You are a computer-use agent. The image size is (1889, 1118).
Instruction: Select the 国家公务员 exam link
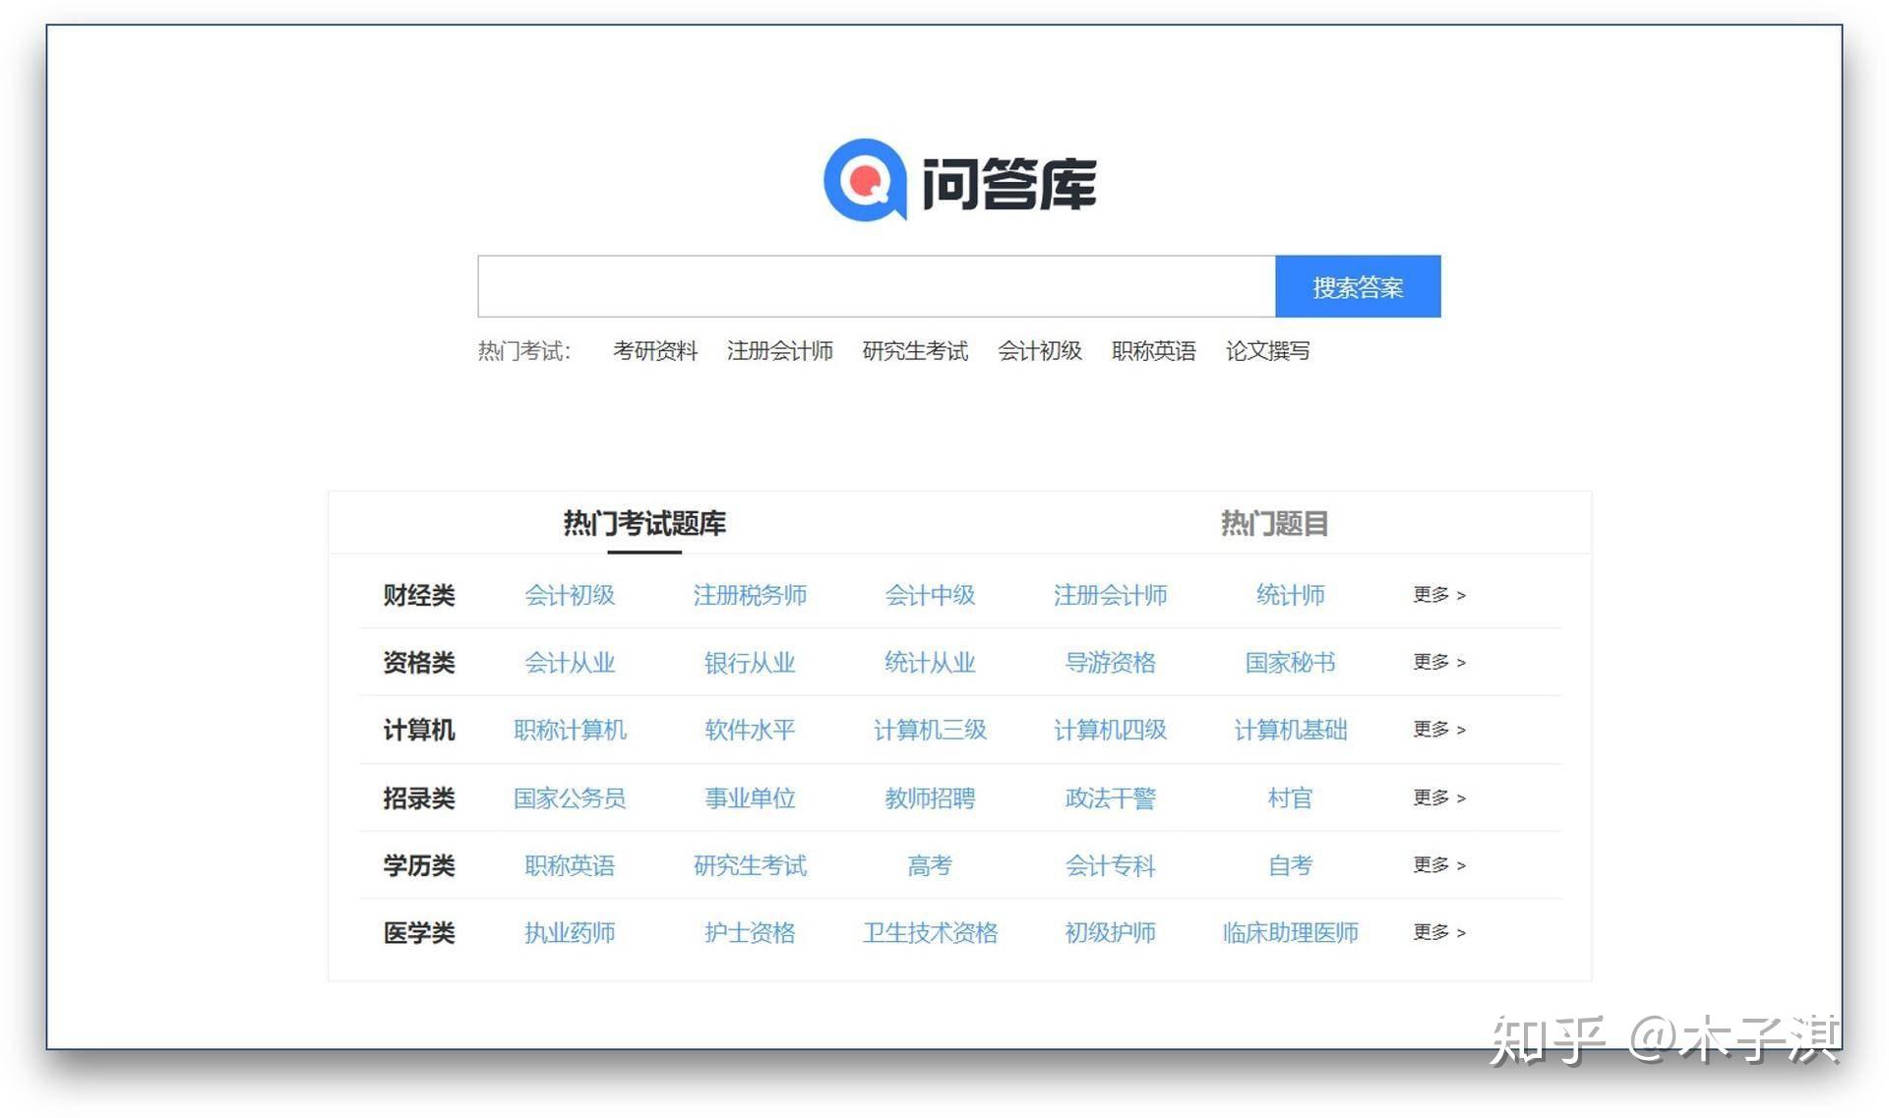tap(570, 797)
